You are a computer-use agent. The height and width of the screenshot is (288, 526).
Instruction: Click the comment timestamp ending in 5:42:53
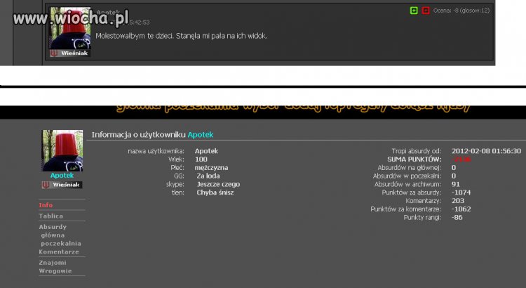click(x=140, y=22)
